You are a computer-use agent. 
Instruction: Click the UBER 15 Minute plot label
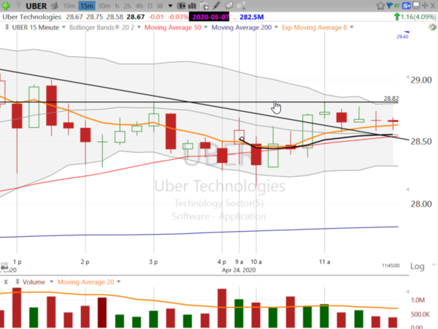coord(36,28)
